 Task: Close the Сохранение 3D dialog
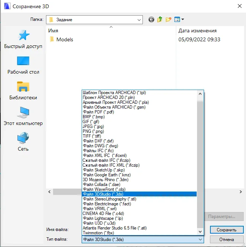[240, 6]
